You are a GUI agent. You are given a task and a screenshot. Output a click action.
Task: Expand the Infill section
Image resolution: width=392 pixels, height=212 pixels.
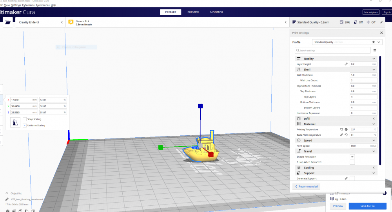pos(374,119)
